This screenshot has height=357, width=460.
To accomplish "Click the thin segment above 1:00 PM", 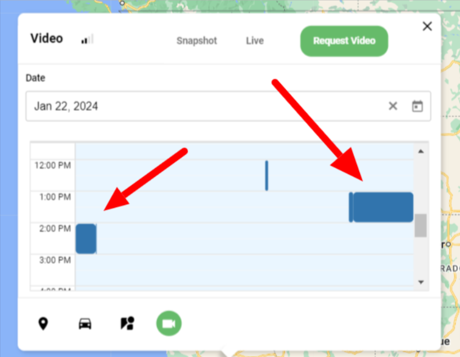I will pos(266,175).
